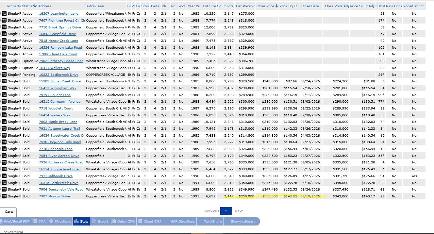Sort by the Pool column header
Screen dimensions: 434x234
coord(182,6)
